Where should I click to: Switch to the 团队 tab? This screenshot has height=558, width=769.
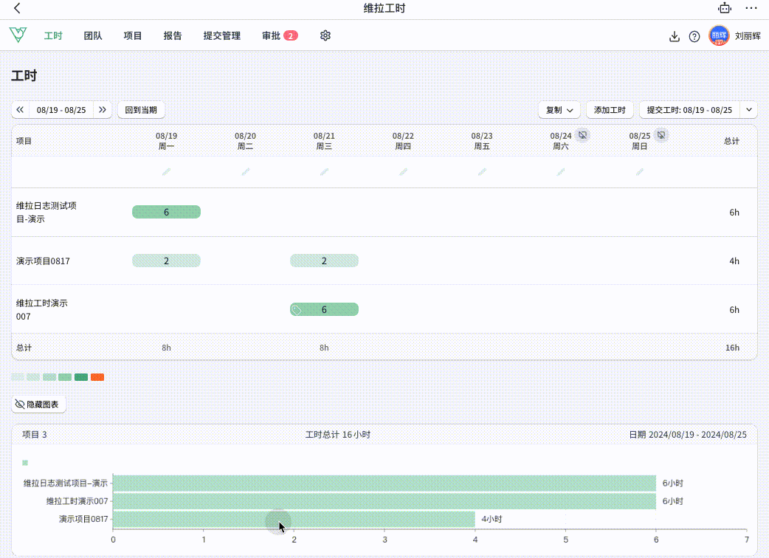[93, 35]
